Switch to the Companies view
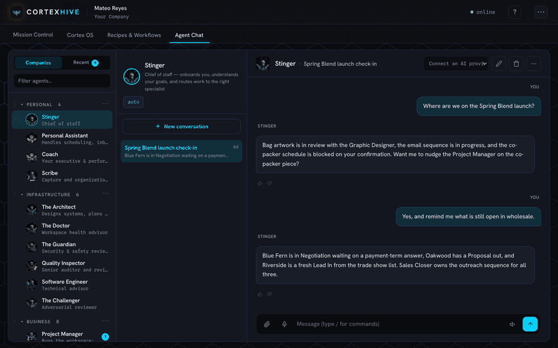The image size is (558, 348). coord(38,63)
